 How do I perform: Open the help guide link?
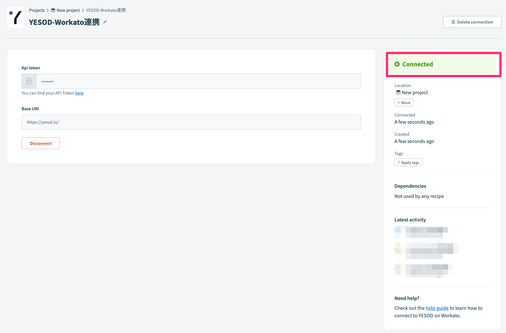pos(437,308)
